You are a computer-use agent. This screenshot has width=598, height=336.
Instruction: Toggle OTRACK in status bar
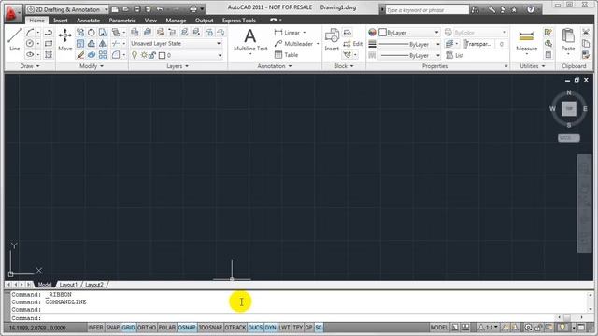235,328
